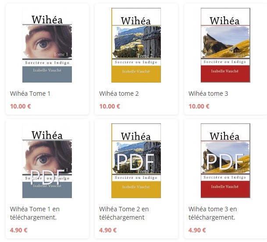Viewport: 267px width, 242px height.
Task: Open the Wihéa tome 3 red cover
Action: tap(225, 45)
